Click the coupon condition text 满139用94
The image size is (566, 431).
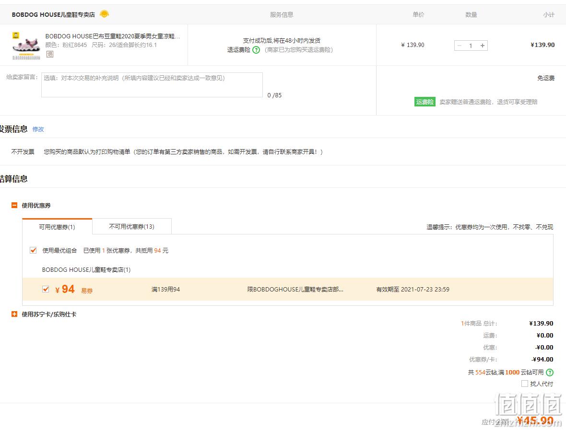(x=165, y=289)
